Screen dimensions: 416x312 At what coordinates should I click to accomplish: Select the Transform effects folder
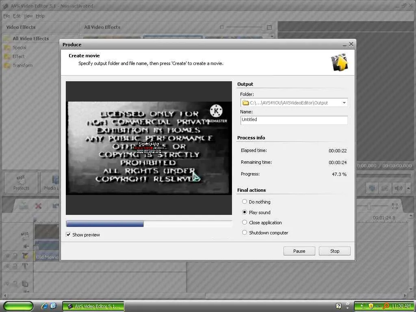coord(22,65)
